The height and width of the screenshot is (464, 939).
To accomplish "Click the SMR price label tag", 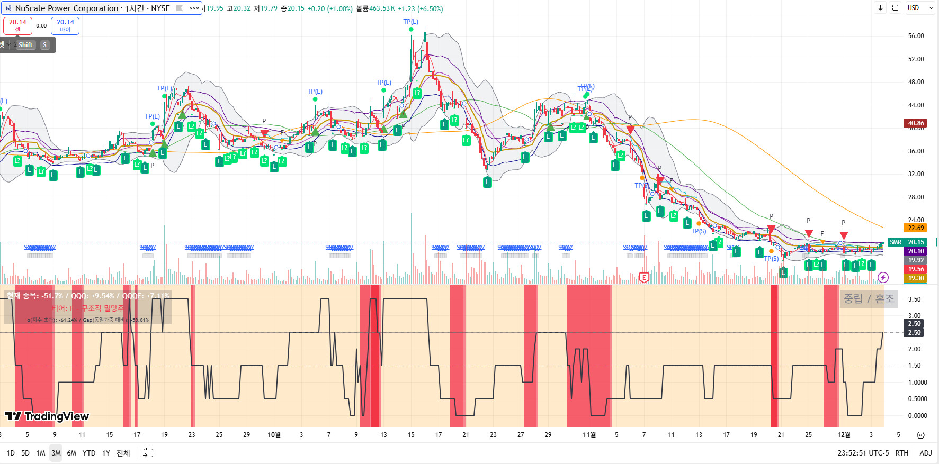I will (x=896, y=242).
